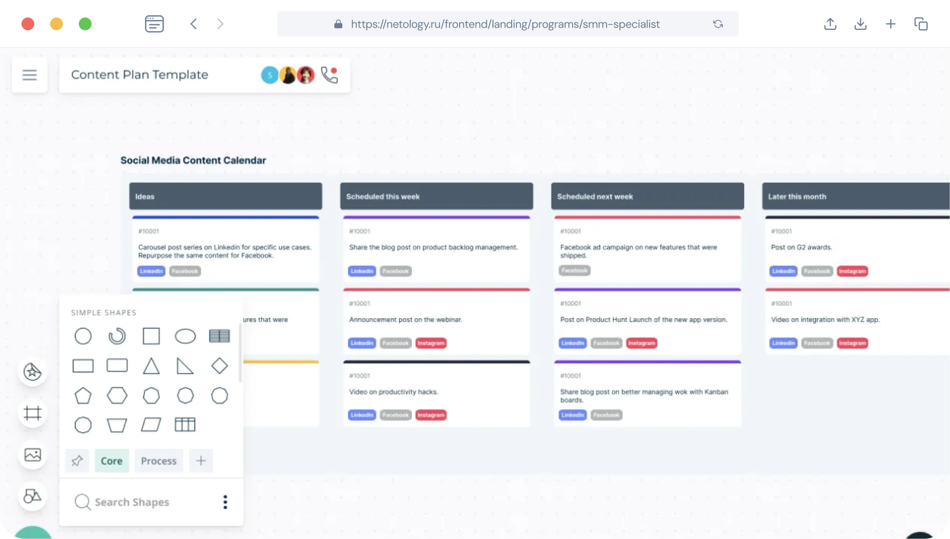Select the frame tool in left sidebar
This screenshot has height=539, width=950.
pos(32,413)
